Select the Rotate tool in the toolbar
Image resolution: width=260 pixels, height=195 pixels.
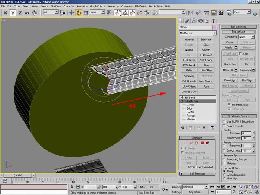[79, 13]
